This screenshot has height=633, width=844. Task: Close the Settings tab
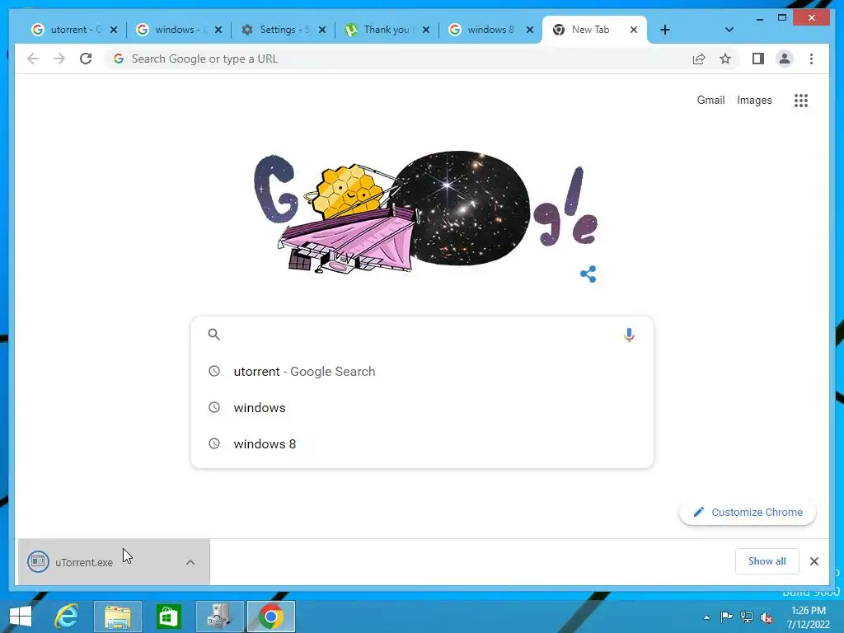tap(322, 30)
